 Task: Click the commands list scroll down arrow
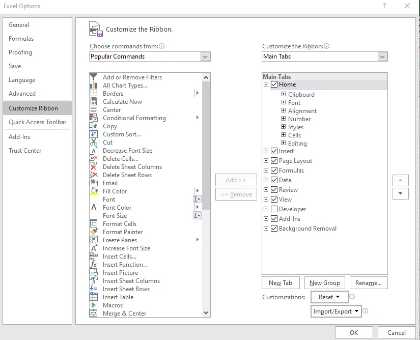click(x=206, y=313)
